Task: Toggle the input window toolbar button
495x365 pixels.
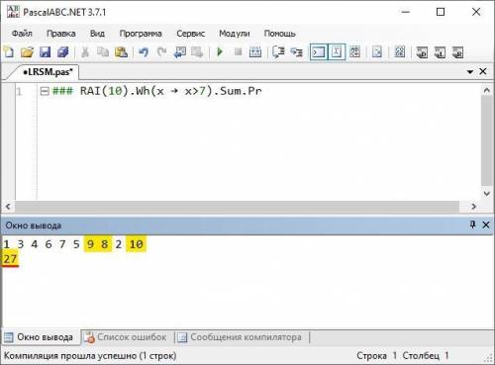Action: click(337, 52)
